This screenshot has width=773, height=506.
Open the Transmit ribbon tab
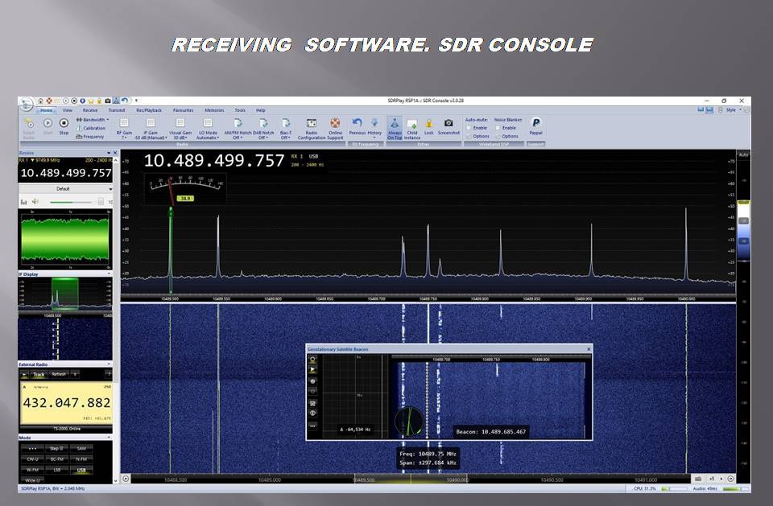pyautogui.click(x=117, y=110)
